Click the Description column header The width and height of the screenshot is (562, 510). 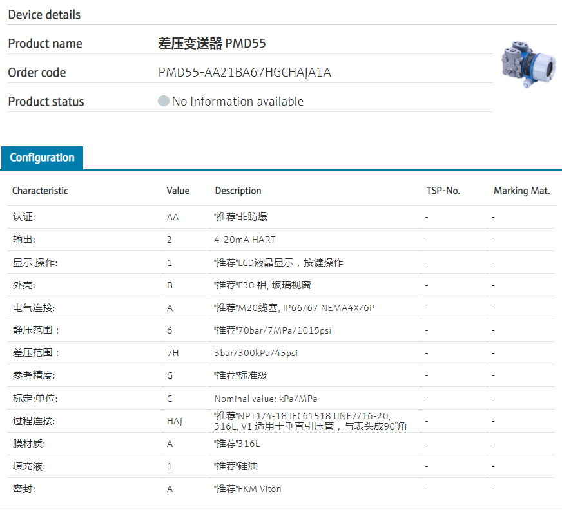pyautogui.click(x=238, y=191)
